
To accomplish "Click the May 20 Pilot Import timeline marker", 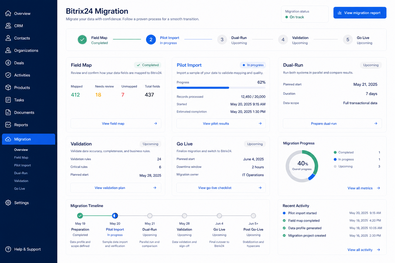I will (115, 216).
